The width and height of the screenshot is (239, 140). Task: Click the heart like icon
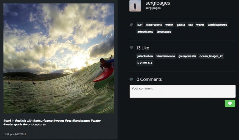(x=131, y=48)
